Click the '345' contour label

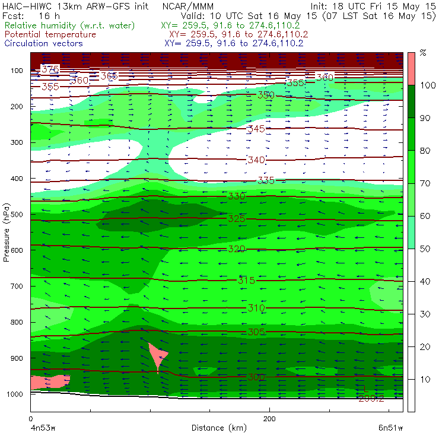point(256,129)
